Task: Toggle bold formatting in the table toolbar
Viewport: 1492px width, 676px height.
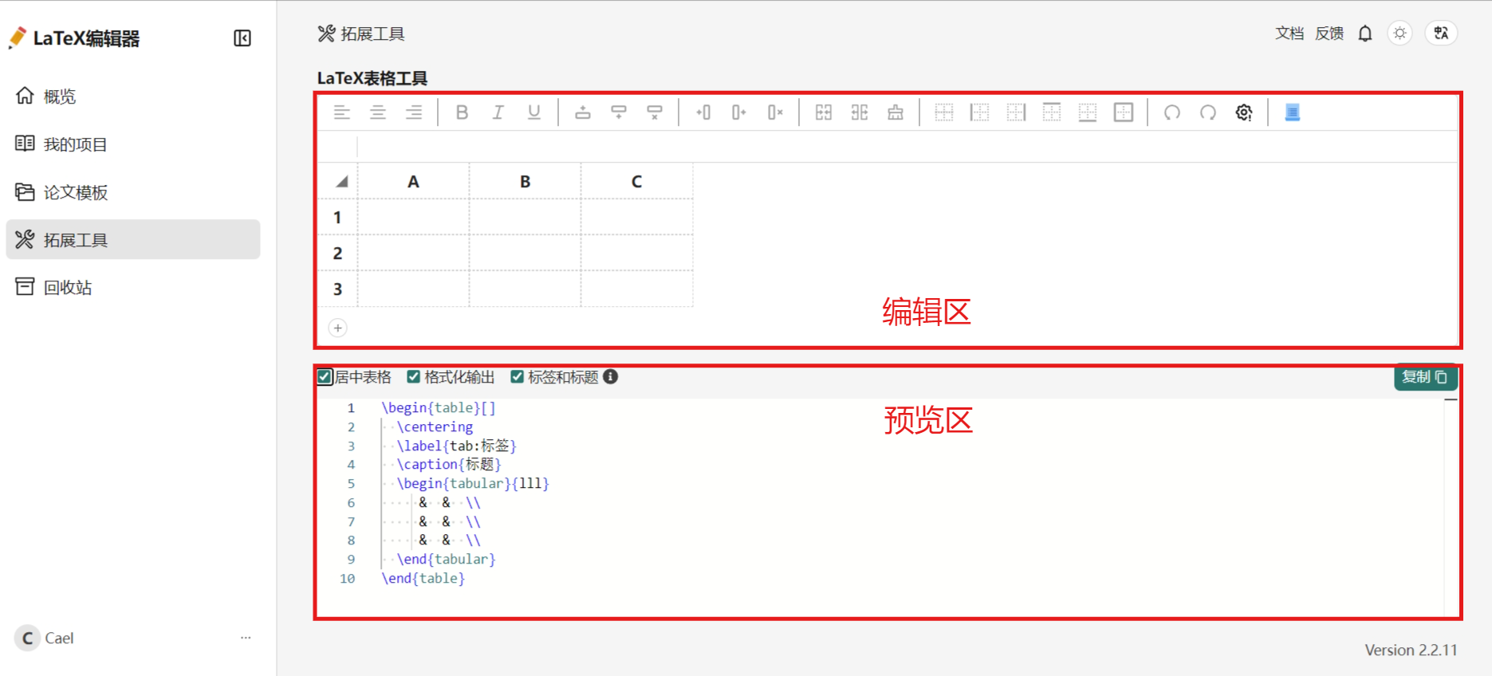Action: click(x=462, y=112)
